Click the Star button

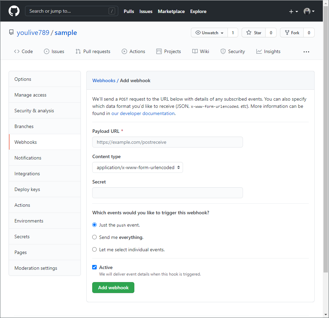[254, 33]
